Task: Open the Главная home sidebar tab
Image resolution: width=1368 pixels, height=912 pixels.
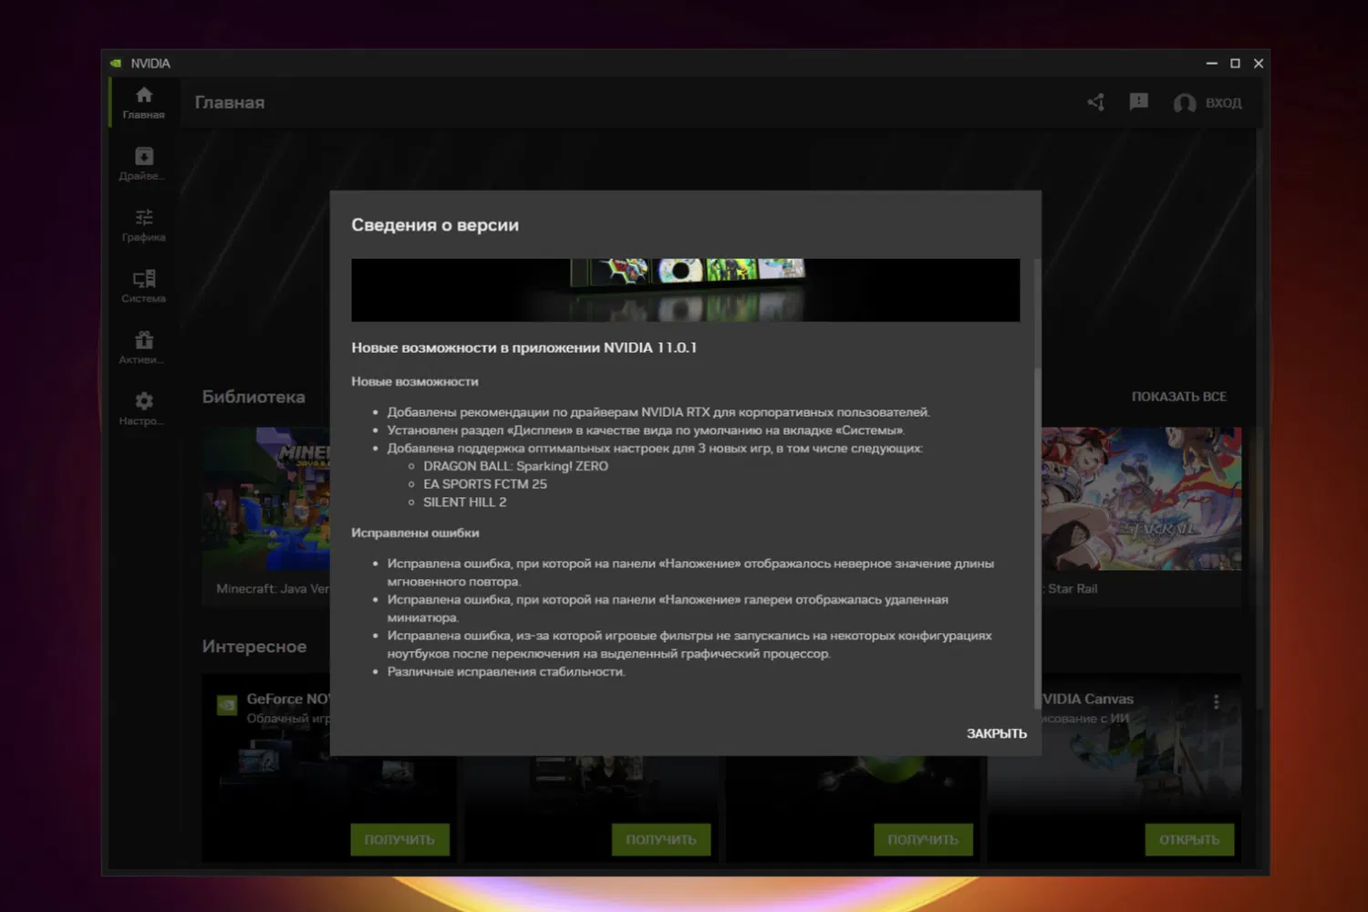Action: coord(144,102)
